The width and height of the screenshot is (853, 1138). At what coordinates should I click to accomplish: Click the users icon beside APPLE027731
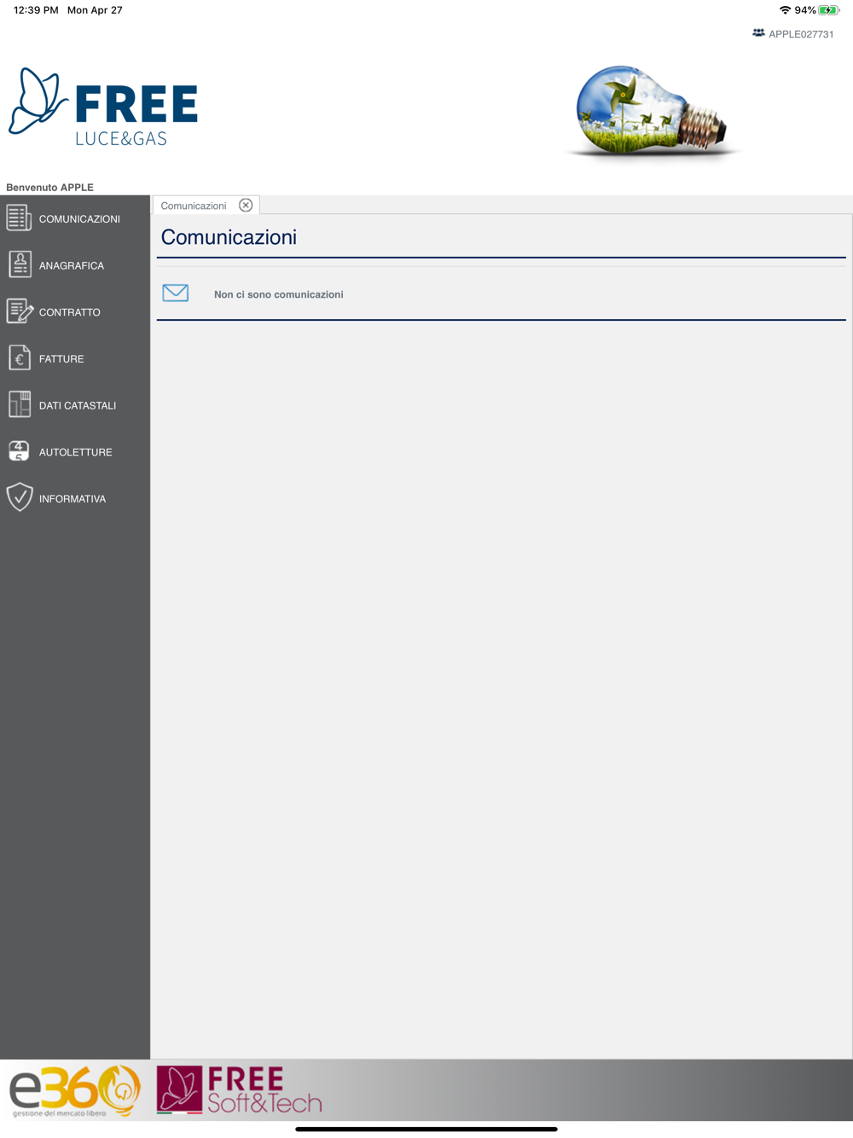pyautogui.click(x=758, y=33)
